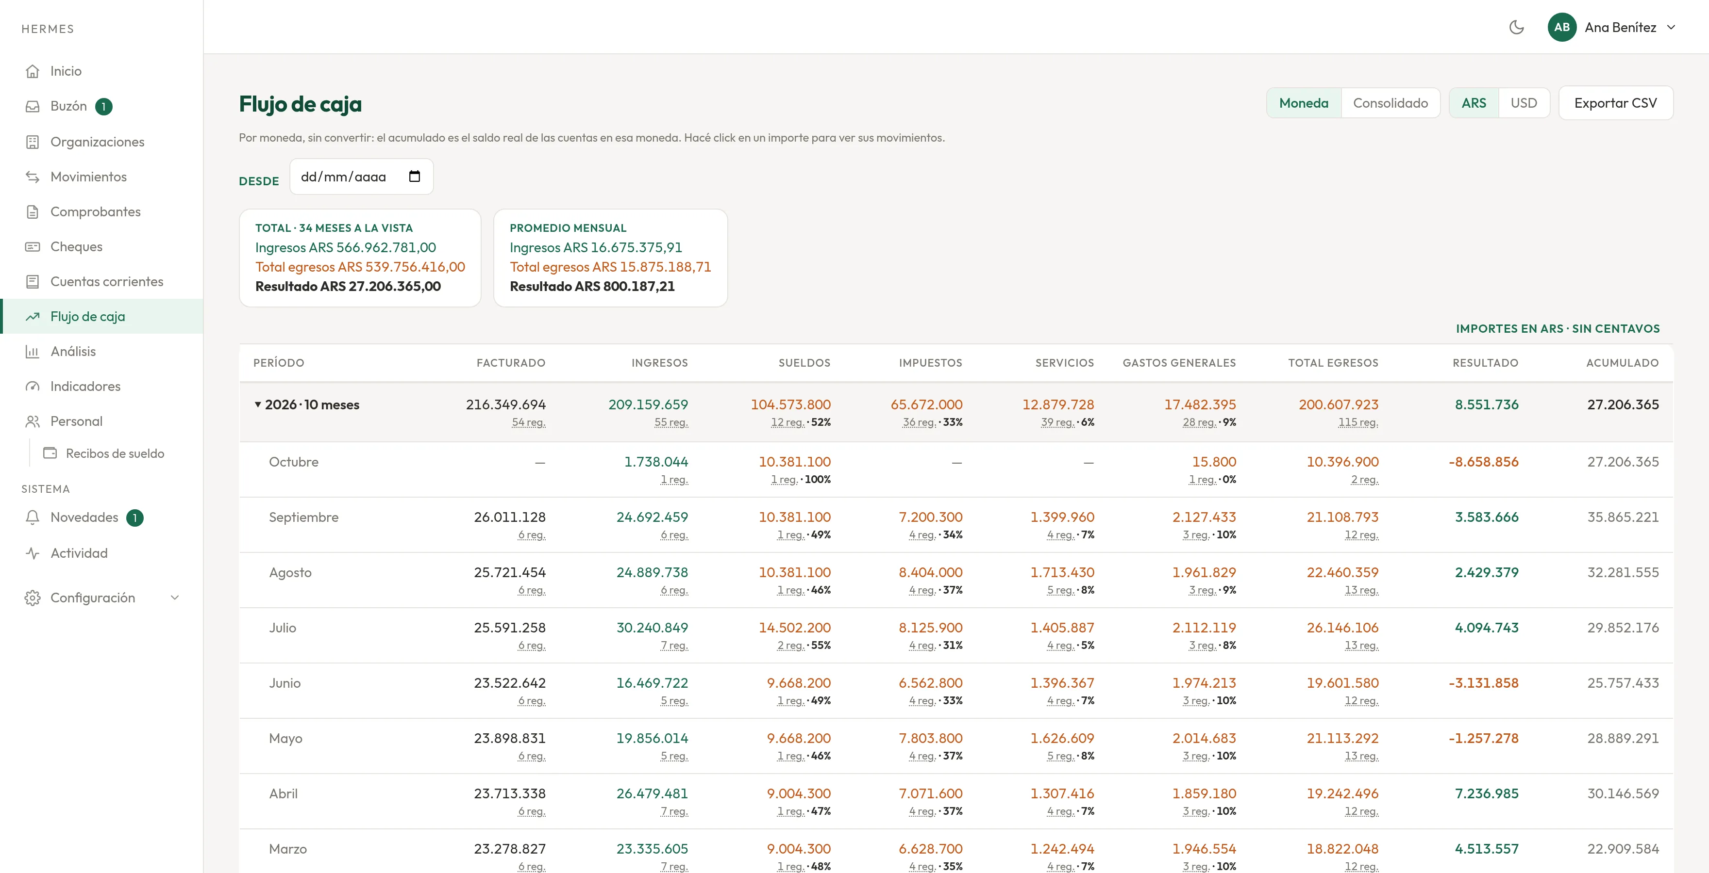Click Agosto impuestos amount 8.404.000
Viewport: 1709px width, 873px height.
click(x=930, y=573)
